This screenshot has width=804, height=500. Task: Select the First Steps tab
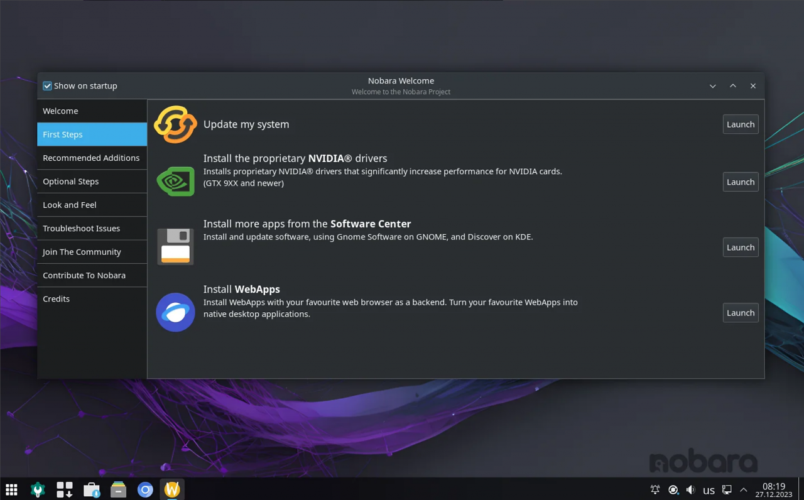click(92, 134)
